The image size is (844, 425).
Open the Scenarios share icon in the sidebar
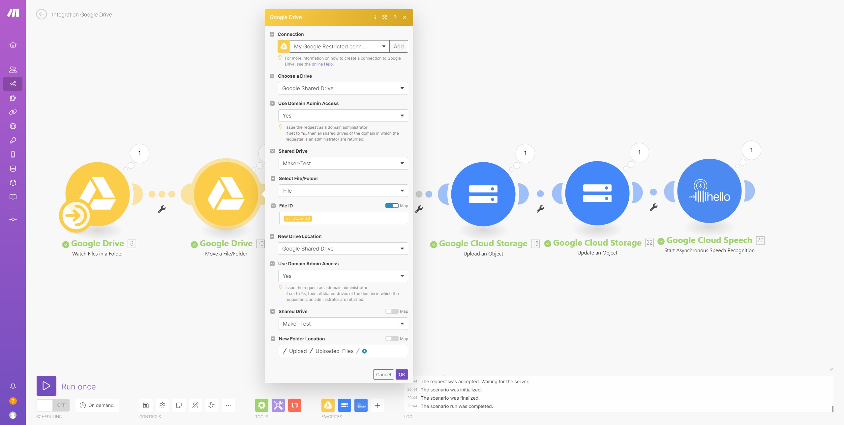(x=13, y=84)
